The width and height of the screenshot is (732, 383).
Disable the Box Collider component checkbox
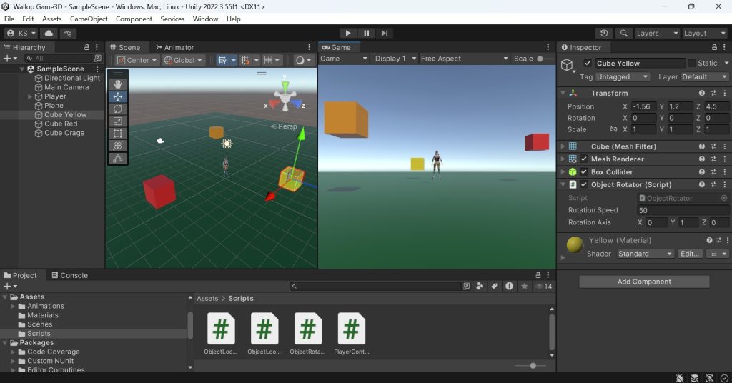[x=583, y=171]
